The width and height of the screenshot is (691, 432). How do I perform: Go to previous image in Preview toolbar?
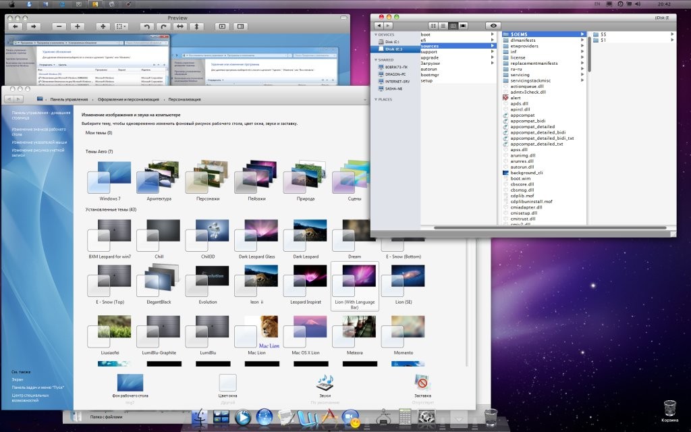click(15, 26)
